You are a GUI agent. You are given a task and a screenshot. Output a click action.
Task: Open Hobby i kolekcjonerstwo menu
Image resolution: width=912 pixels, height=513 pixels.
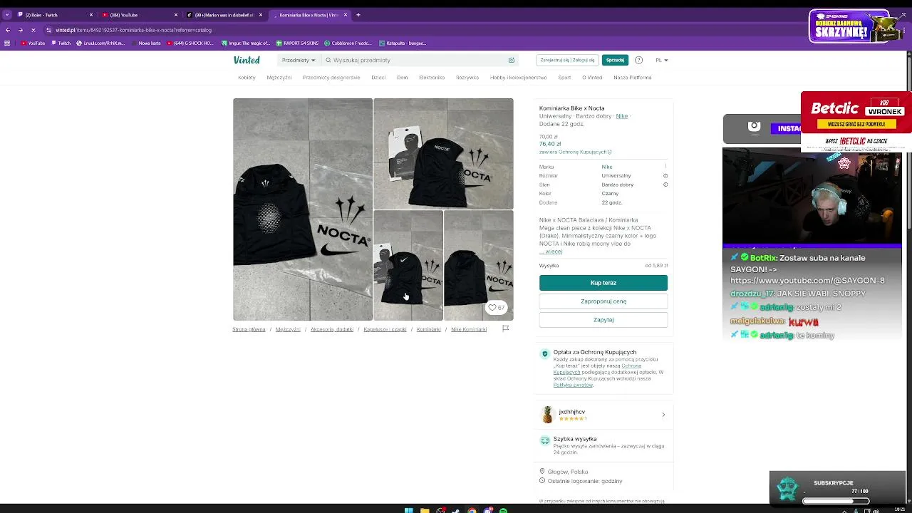click(518, 77)
